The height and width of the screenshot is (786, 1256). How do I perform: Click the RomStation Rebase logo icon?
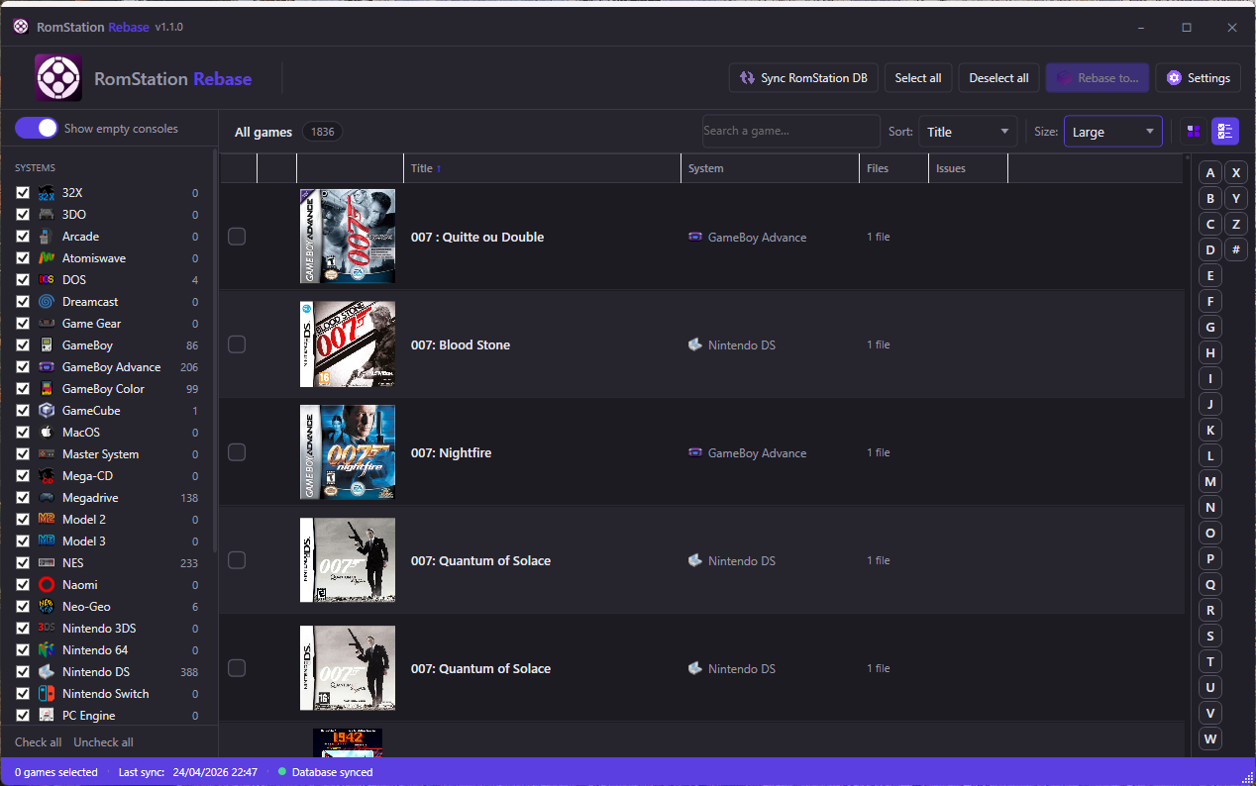click(x=58, y=78)
